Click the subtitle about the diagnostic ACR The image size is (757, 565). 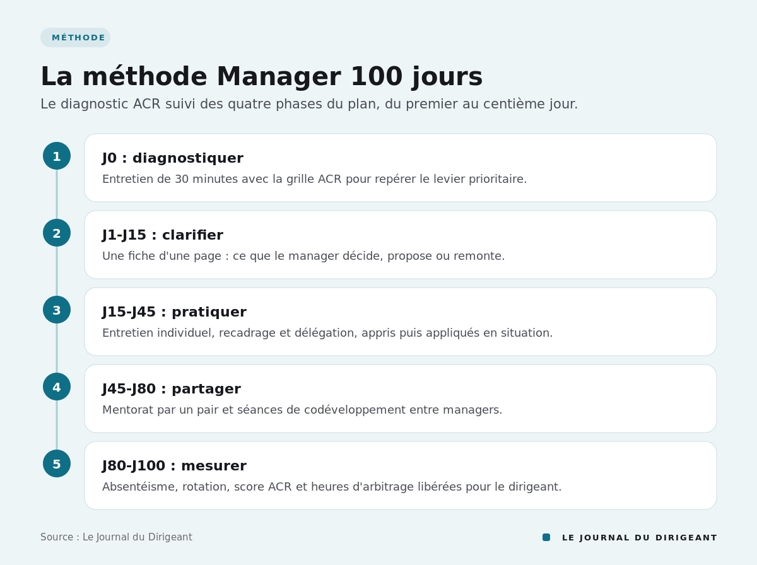[x=309, y=104]
